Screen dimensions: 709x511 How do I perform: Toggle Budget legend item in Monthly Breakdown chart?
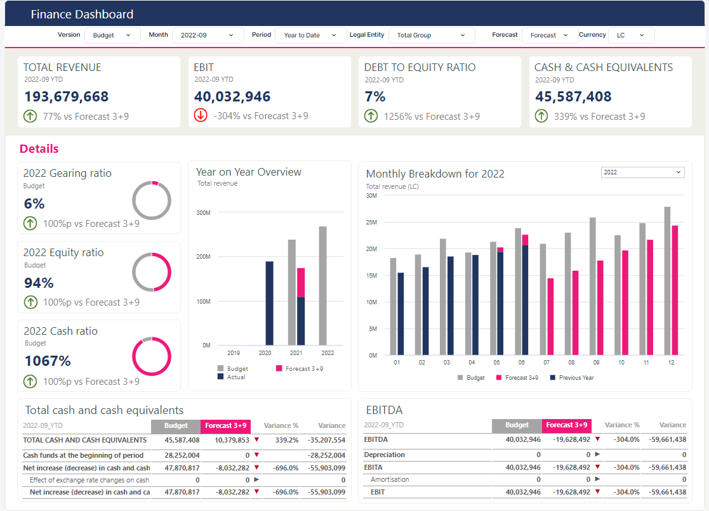pyautogui.click(x=471, y=378)
